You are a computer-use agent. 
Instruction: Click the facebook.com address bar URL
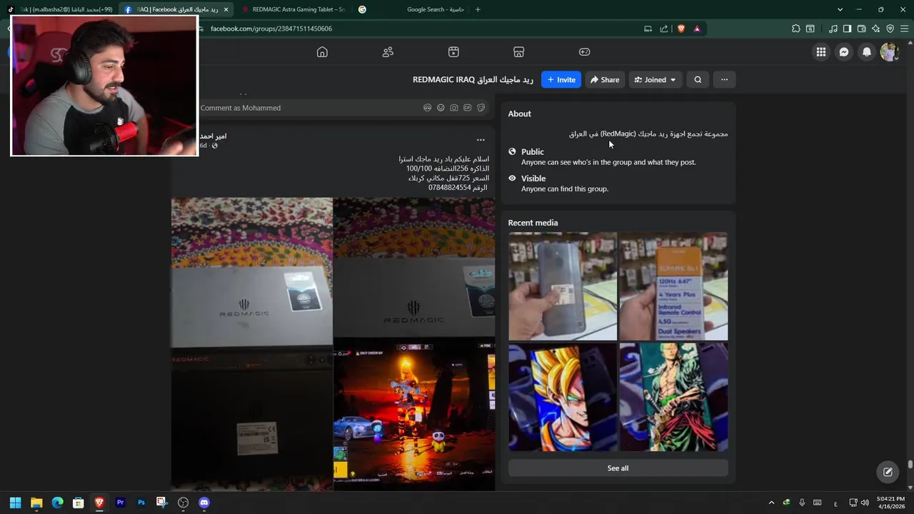click(x=271, y=29)
